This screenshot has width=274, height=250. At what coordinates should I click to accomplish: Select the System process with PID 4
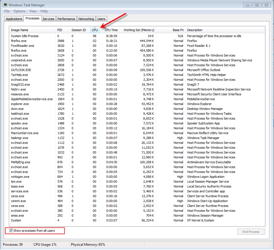(137, 221)
